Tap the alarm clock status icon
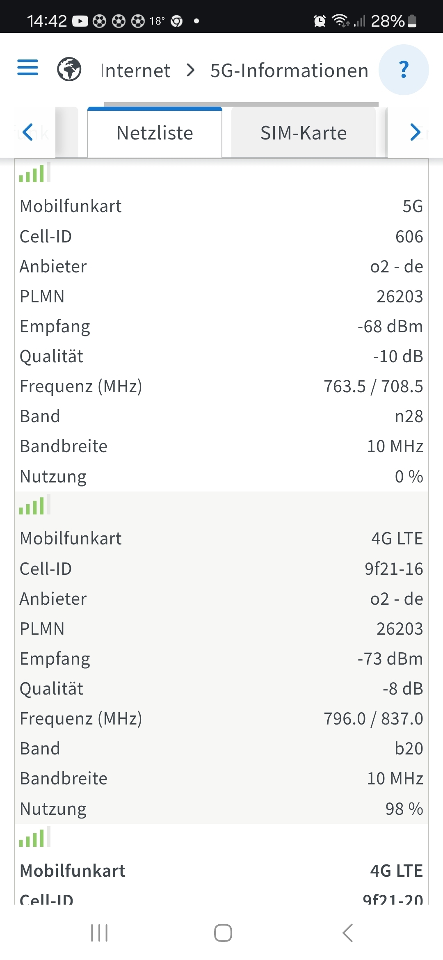The width and height of the screenshot is (443, 960). pyautogui.click(x=320, y=21)
